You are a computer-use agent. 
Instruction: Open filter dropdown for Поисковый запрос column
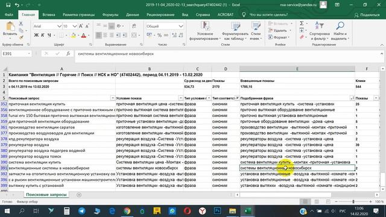(113, 98)
